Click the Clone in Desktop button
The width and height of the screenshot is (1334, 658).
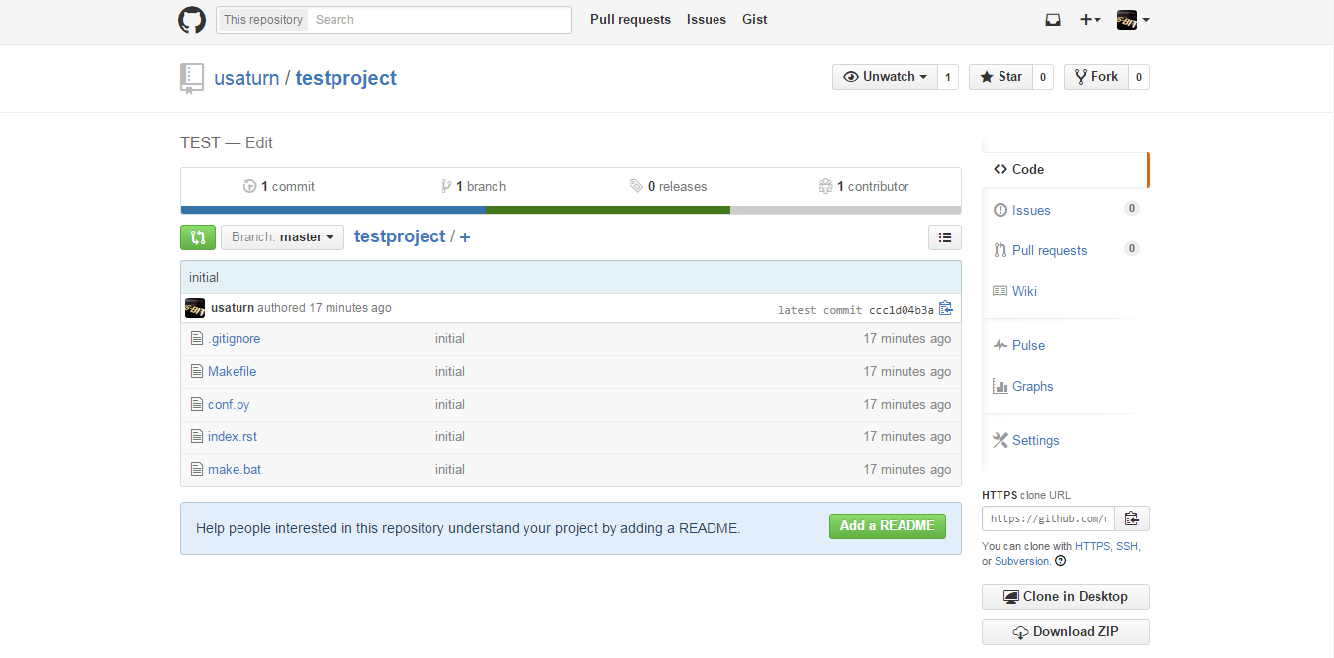click(x=1066, y=597)
